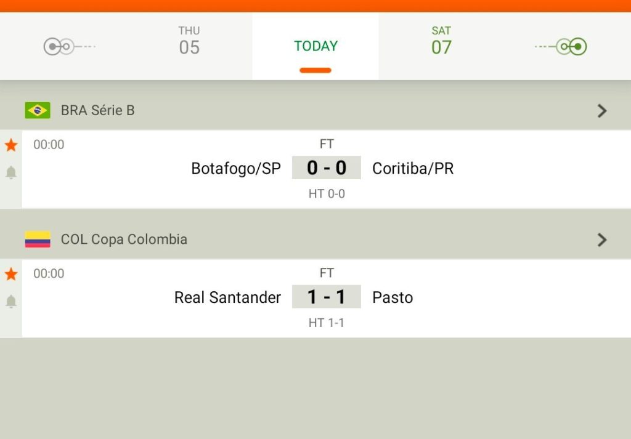The height and width of the screenshot is (439, 631).
Task: Expand COL Copa Colombia league chevron
Action: [x=601, y=240]
